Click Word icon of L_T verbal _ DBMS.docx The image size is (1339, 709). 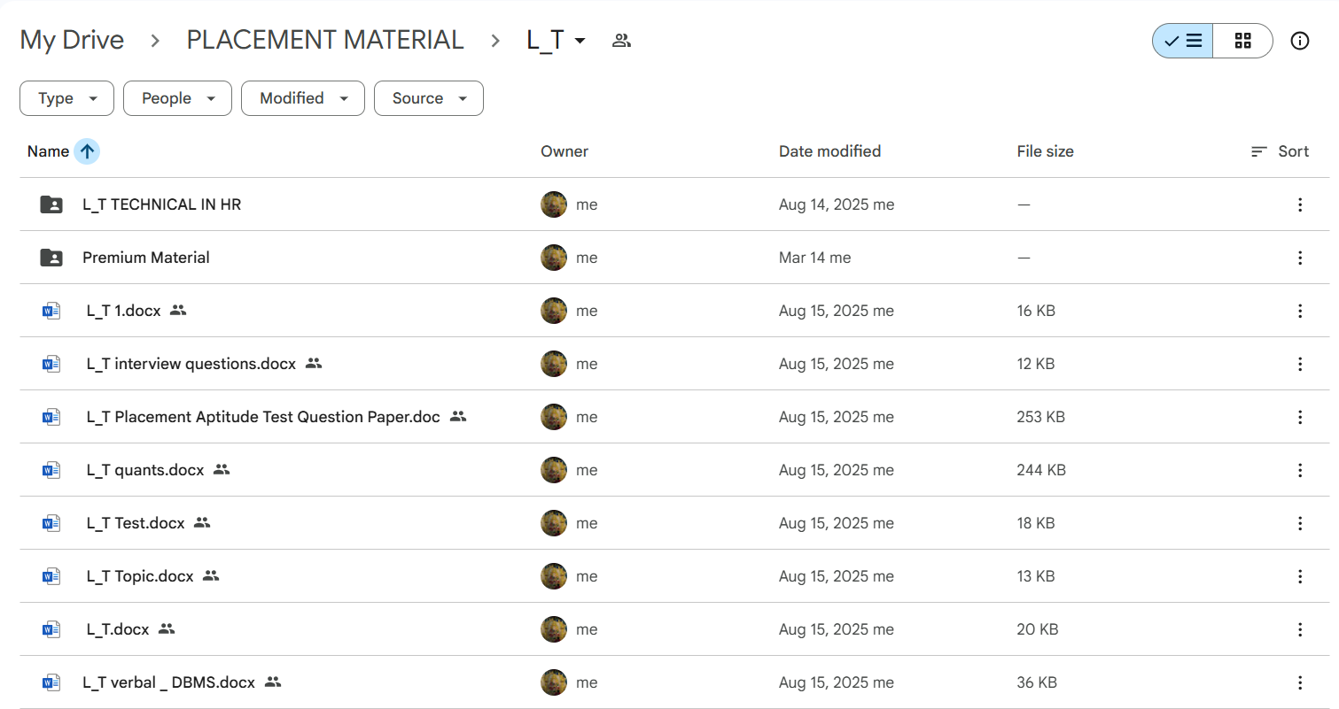pyautogui.click(x=51, y=682)
